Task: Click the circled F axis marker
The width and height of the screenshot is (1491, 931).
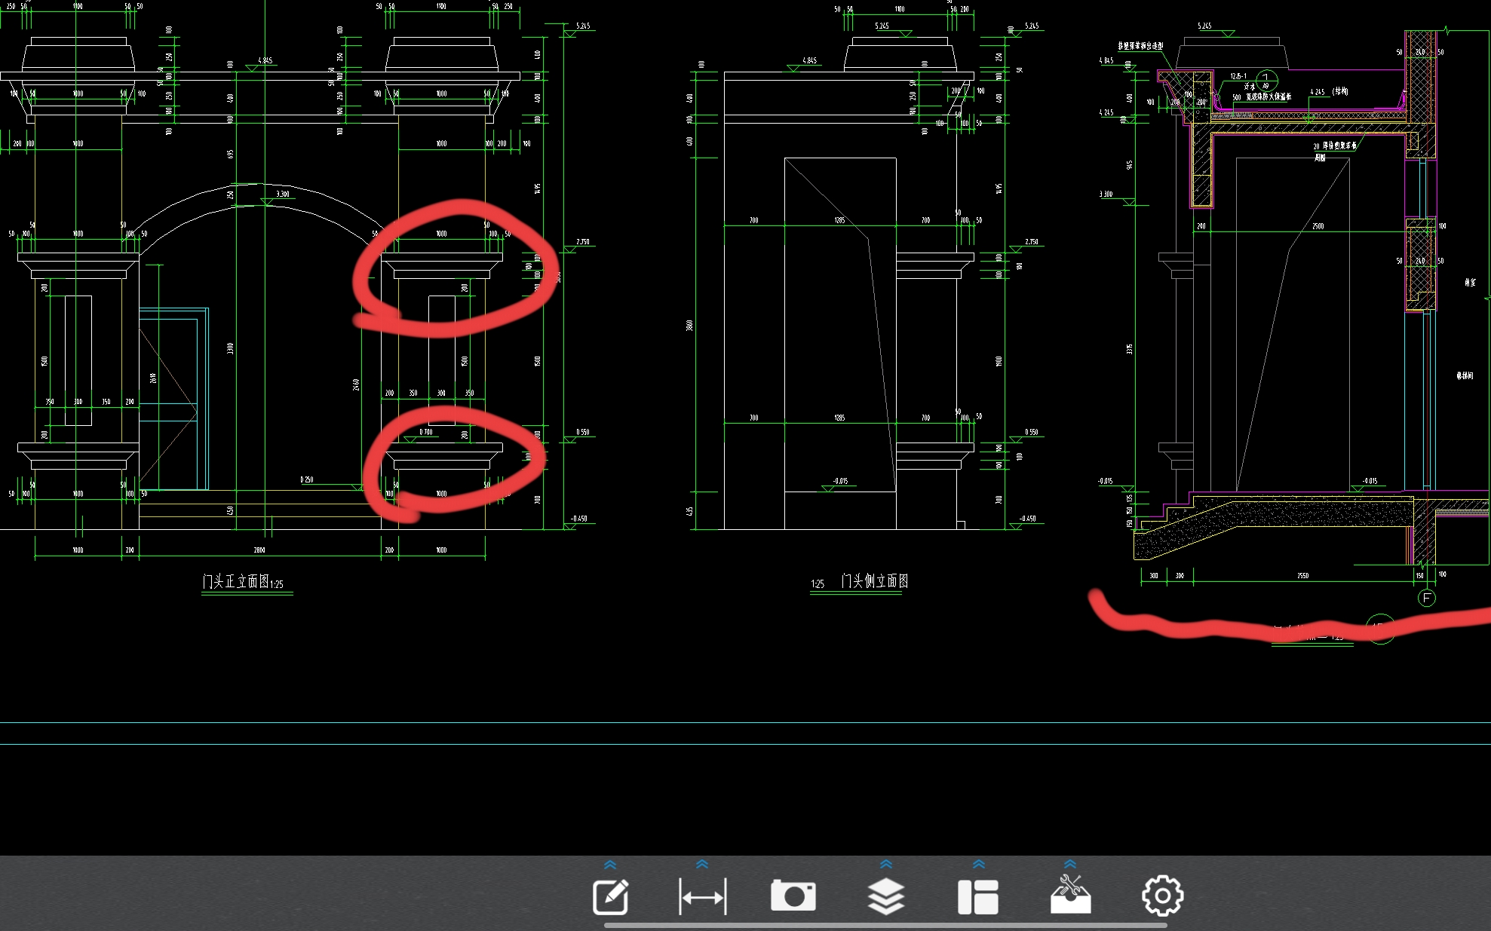Action: (x=1426, y=599)
